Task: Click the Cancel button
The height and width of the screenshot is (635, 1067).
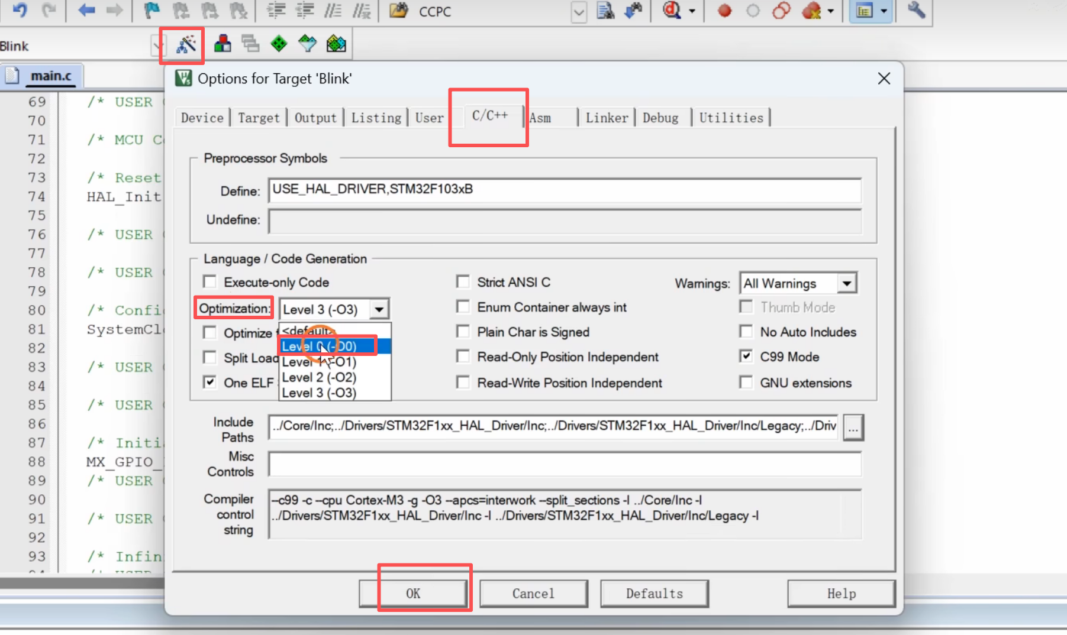Action: (x=533, y=593)
